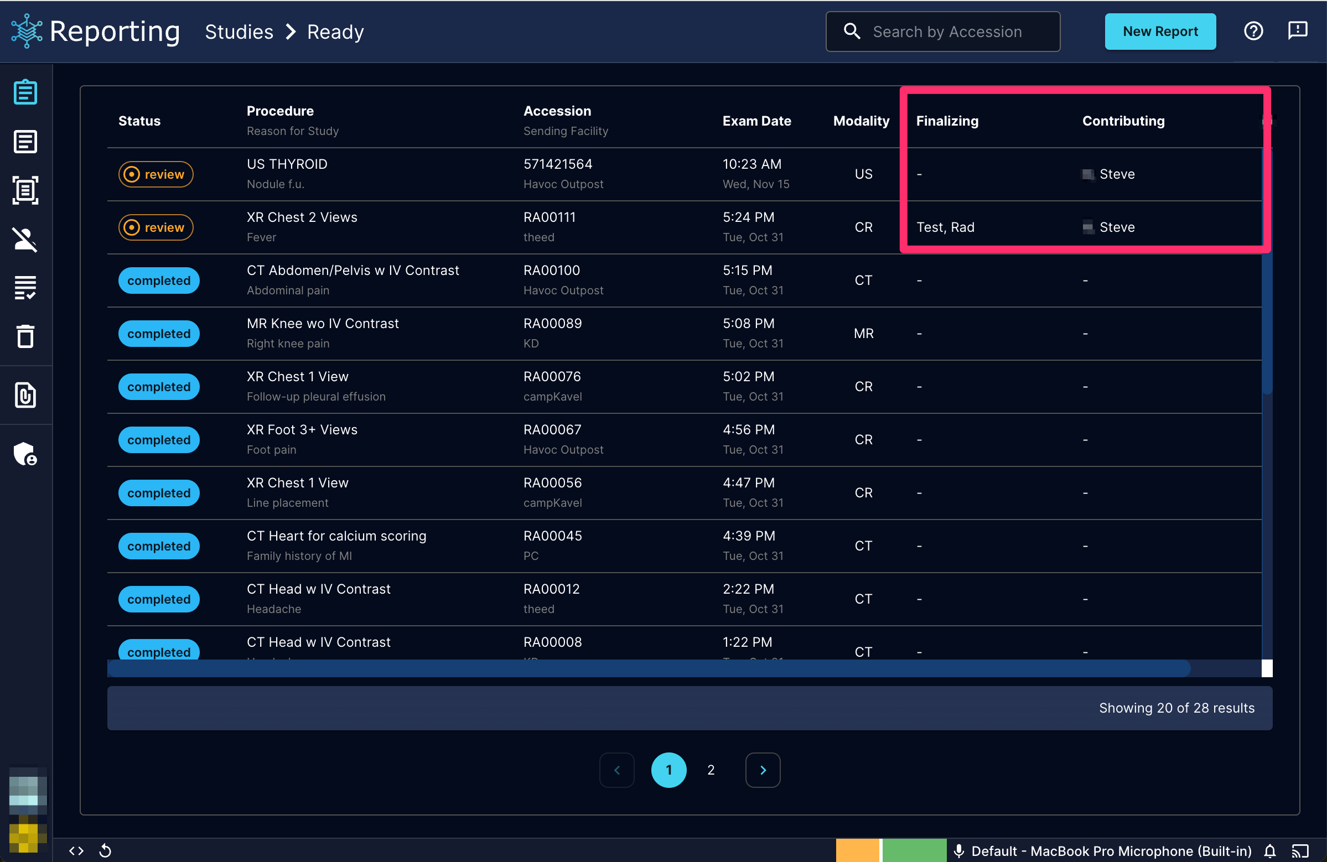The height and width of the screenshot is (862, 1327).
Task: Select page 1 in pagination
Action: pos(668,770)
